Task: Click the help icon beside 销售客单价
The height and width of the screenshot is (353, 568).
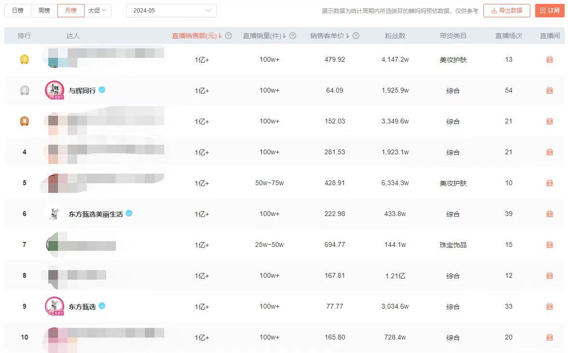Action: [356, 36]
